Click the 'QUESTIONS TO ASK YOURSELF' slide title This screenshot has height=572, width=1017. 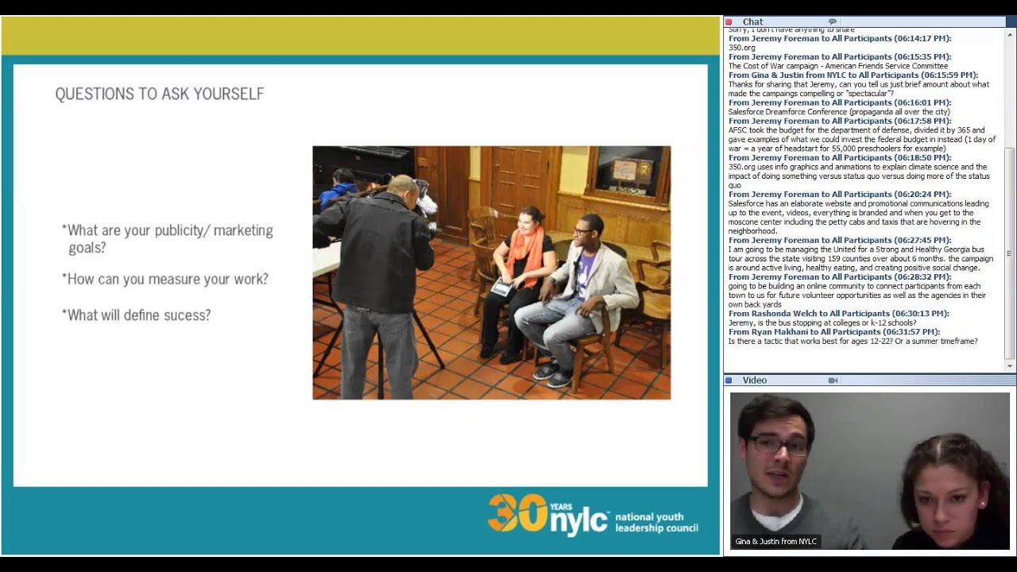(160, 94)
